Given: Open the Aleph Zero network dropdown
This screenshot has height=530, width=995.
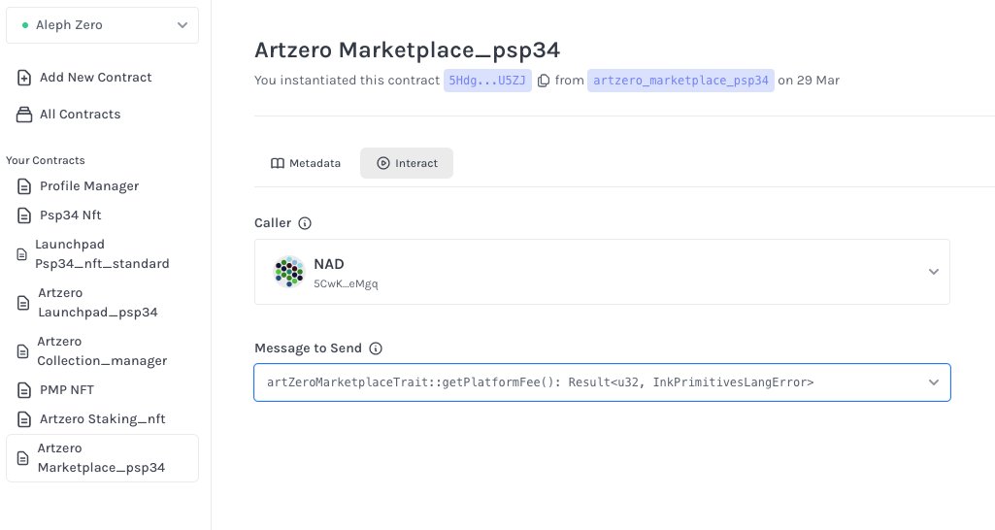Looking at the screenshot, I should pyautogui.click(x=102, y=25).
